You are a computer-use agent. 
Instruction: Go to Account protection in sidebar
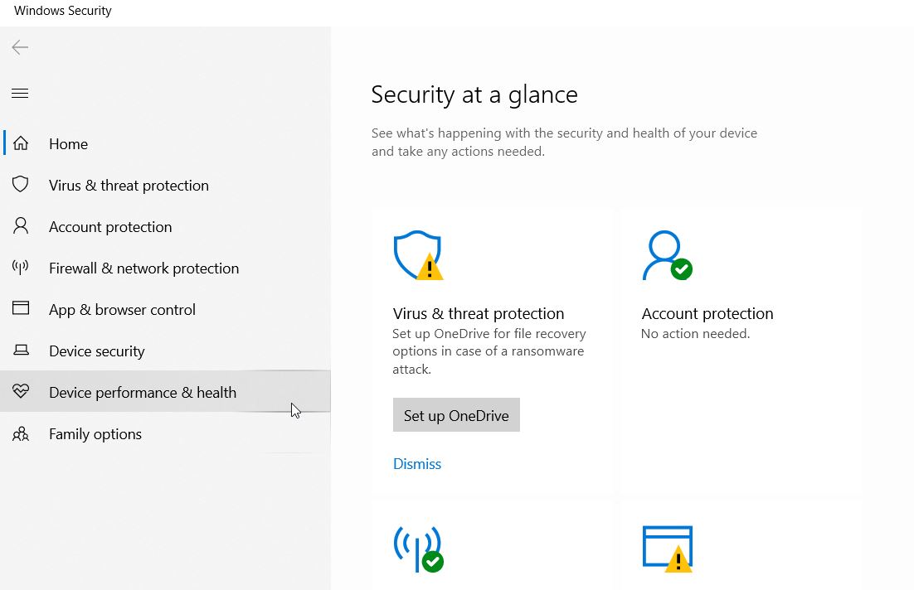click(x=166, y=226)
